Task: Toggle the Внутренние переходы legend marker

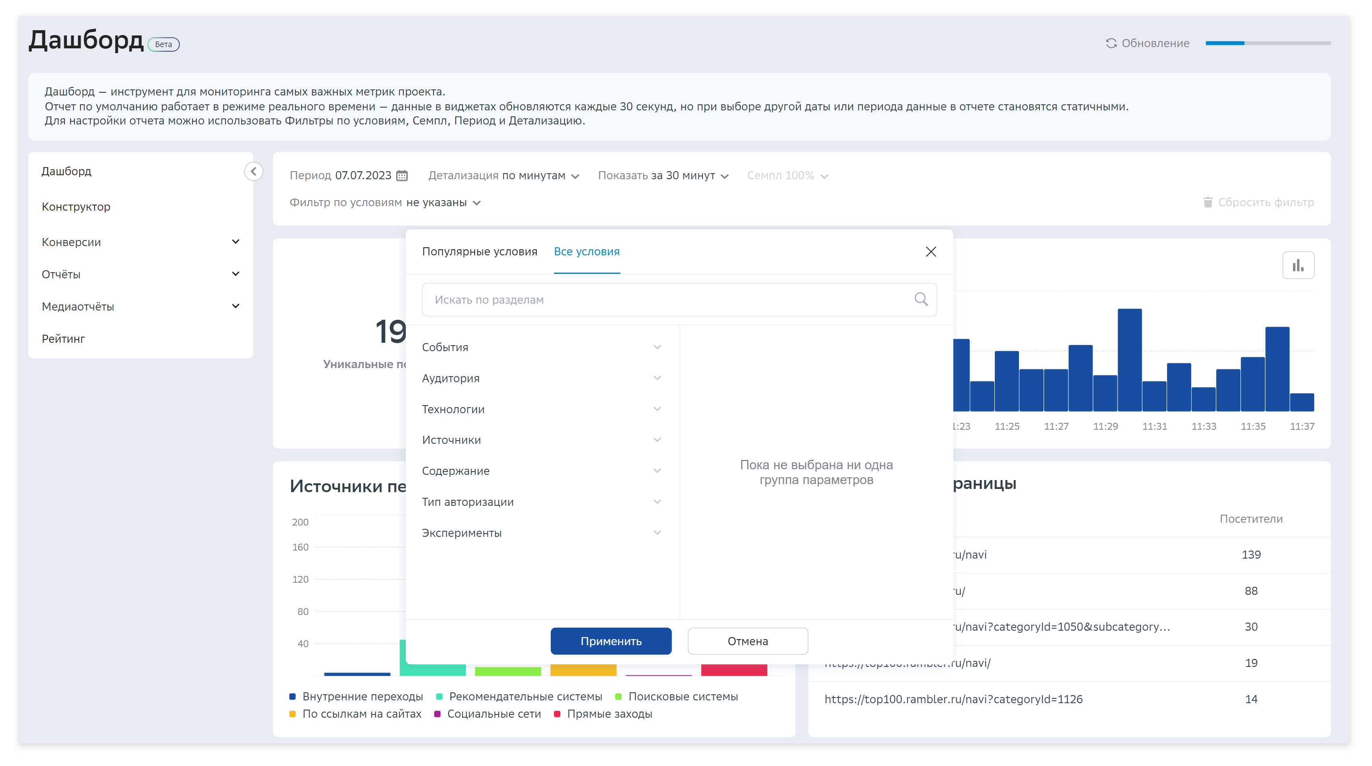Action: point(292,696)
